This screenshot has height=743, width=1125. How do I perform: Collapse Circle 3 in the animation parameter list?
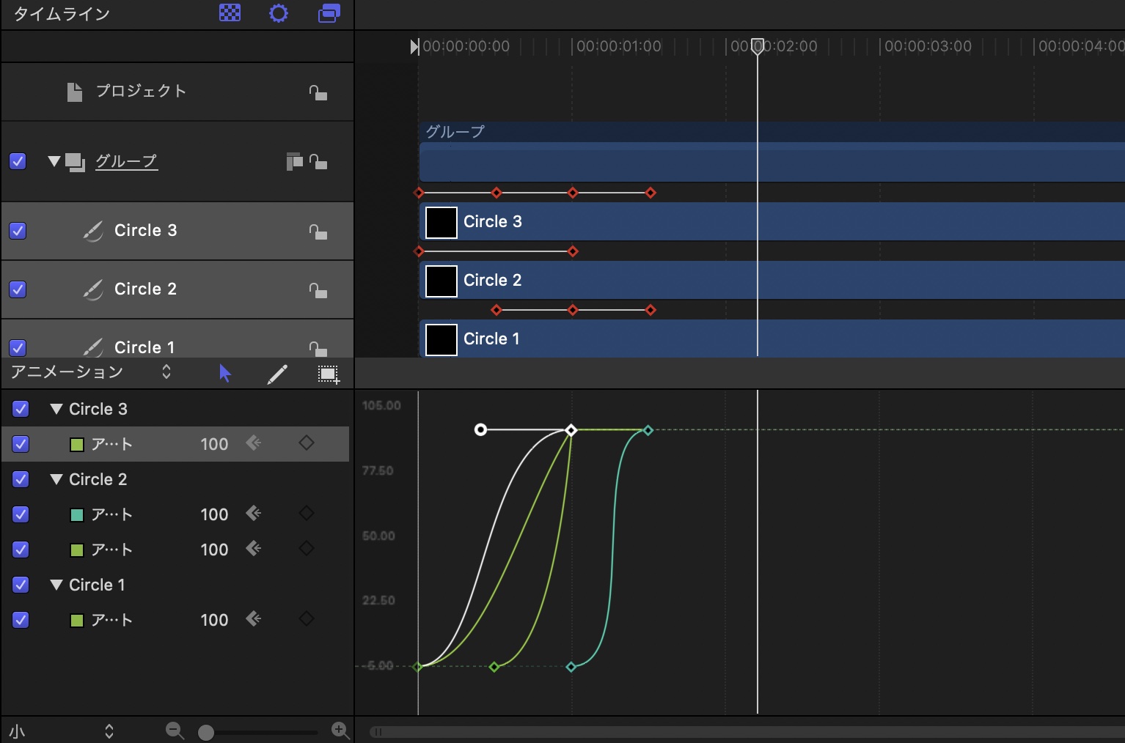coord(56,409)
